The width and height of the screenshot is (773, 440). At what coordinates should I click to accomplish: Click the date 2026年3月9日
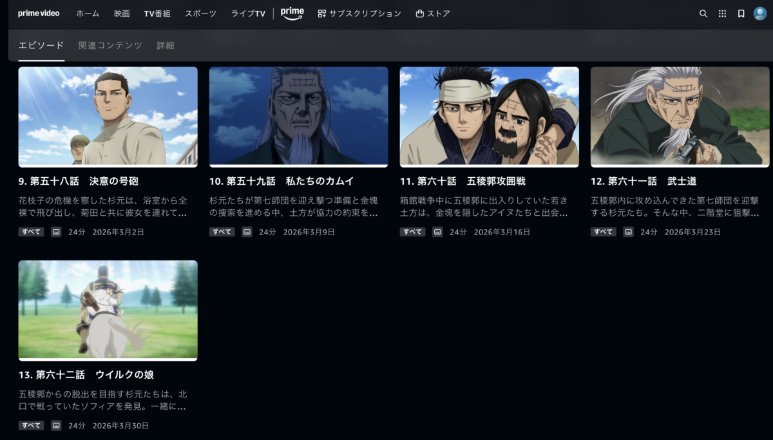[309, 232]
